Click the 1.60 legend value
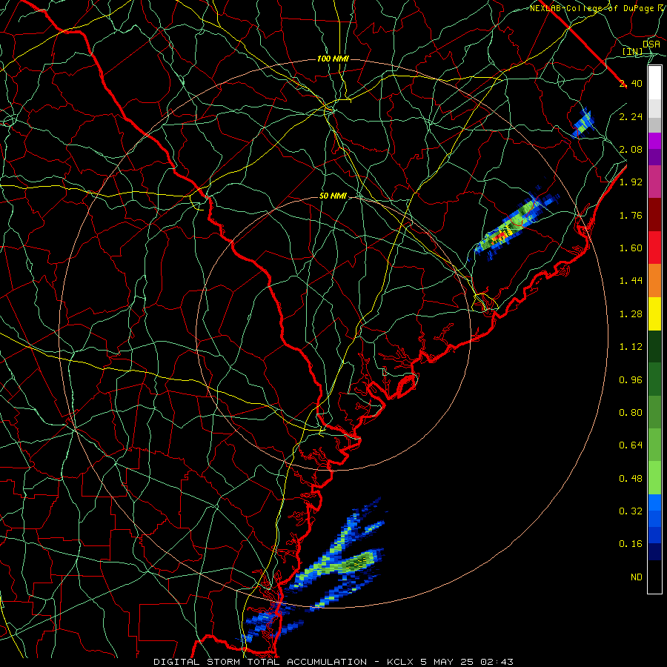Viewport: 667px width, 667px height. pyautogui.click(x=631, y=248)
